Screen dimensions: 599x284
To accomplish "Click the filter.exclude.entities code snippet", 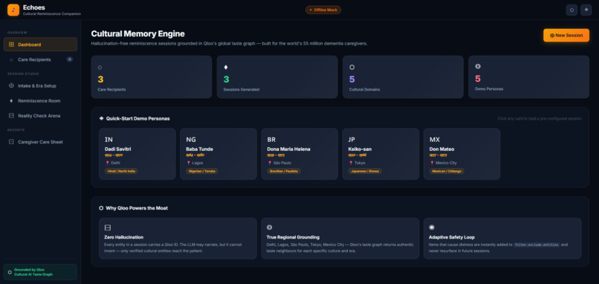I will [537, 245].
